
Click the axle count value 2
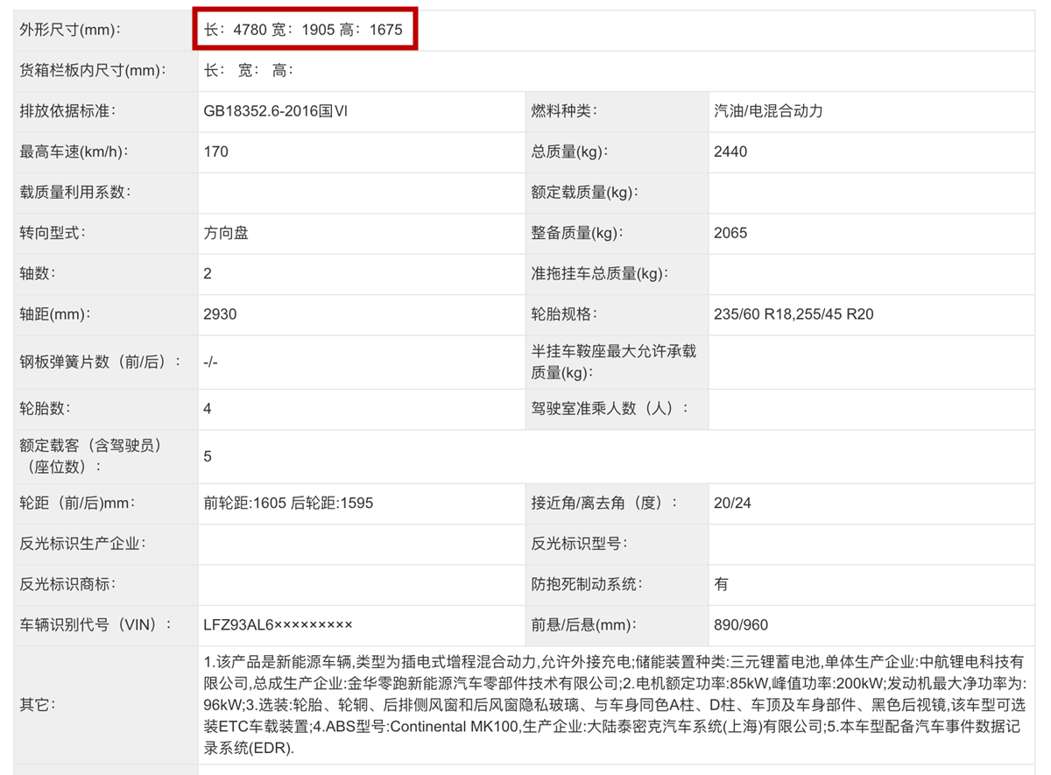208,273
